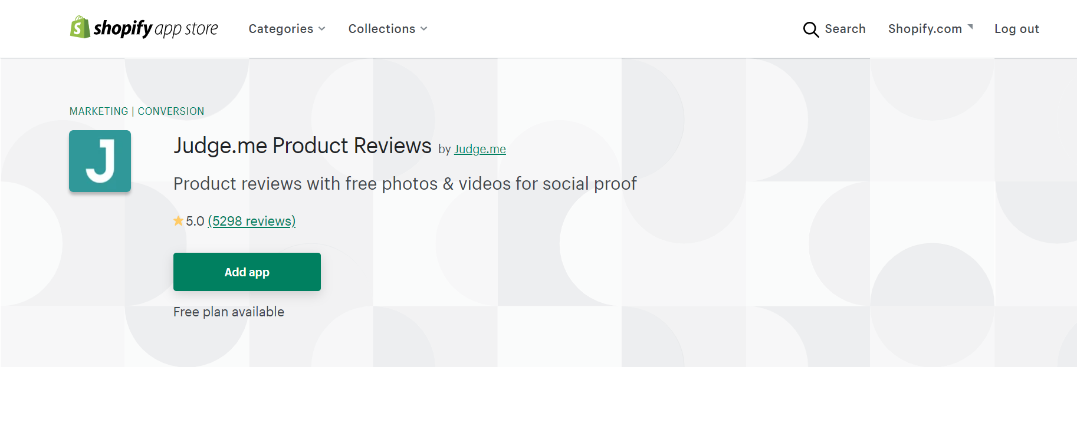Open the CONVERSION category link
Image resolution: width=1077 pixels, height=423 pixels.
coord(171,111)
